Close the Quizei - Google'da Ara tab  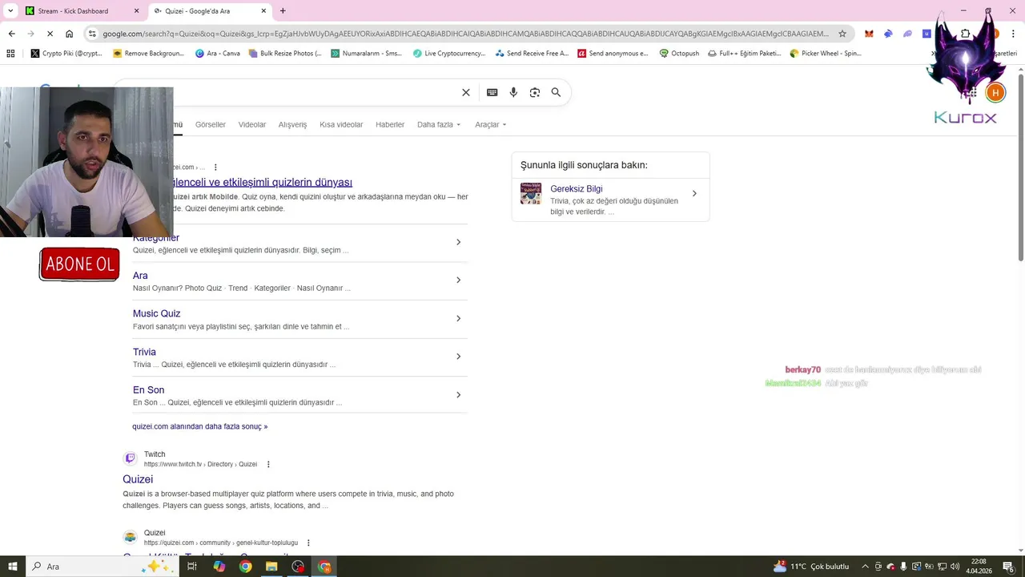(x=264, y=10)
